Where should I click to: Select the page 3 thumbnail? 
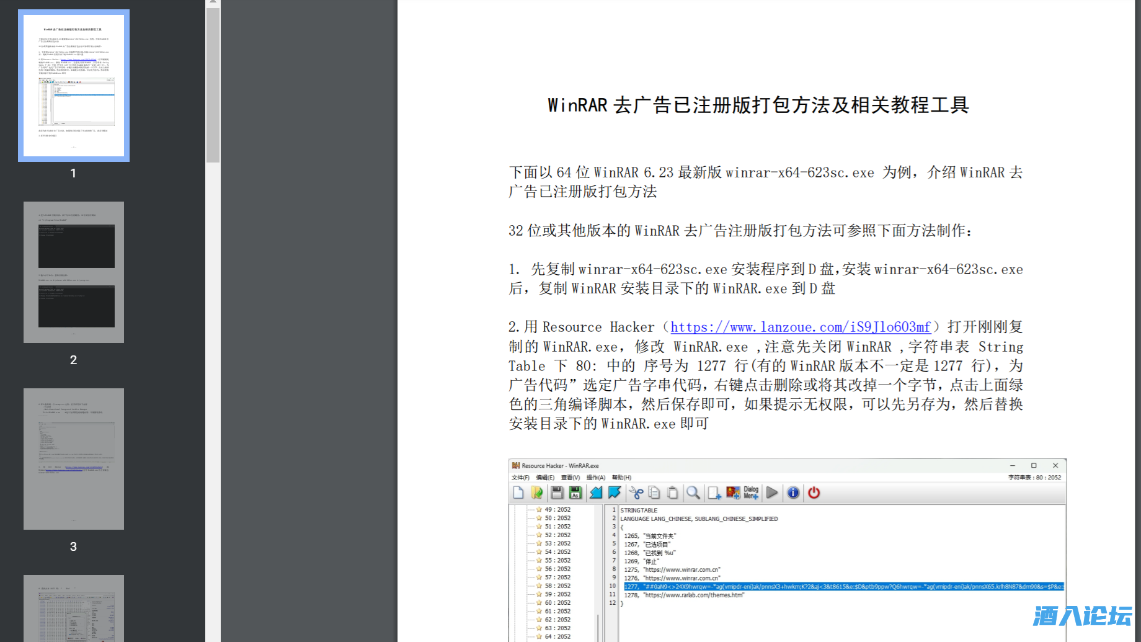[74, 459]
